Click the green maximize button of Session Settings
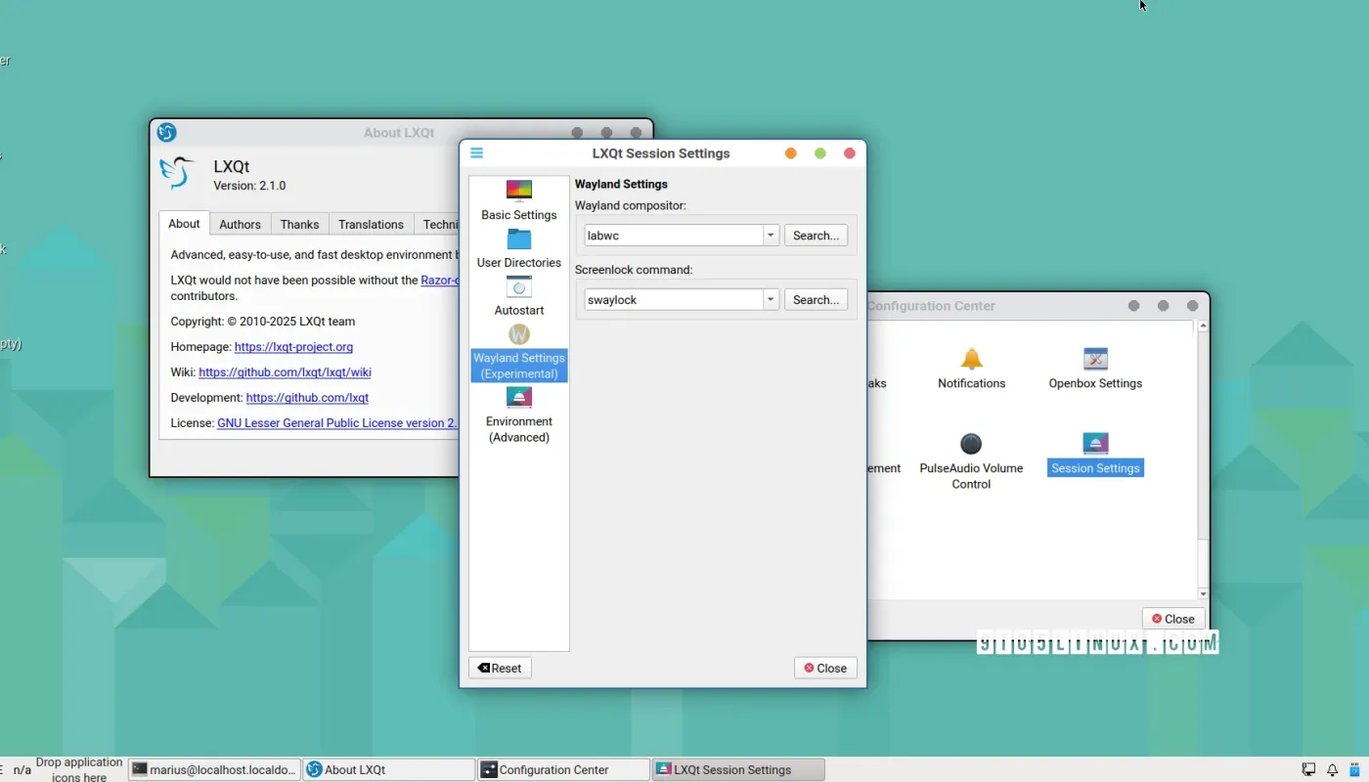Viewport: 1369px width, 782px height. [819, 153]
